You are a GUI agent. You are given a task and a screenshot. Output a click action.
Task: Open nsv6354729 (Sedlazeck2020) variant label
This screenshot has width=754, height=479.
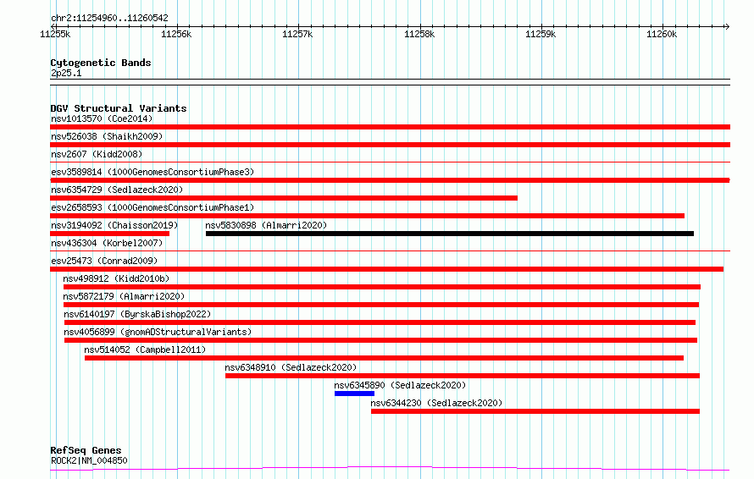pyautogui.click(x=117, y=190)
